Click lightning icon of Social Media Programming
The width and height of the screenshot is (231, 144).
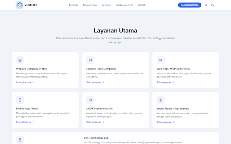click(x=160, y=100)
